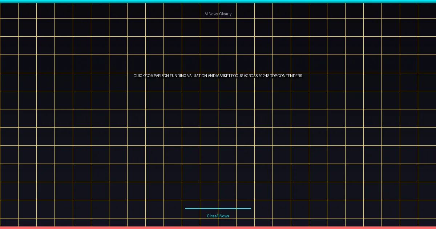Select the 'Quick Comparison Funding Valuation' headline
Viewport: 436px width, 229px height.
point(218,76)
